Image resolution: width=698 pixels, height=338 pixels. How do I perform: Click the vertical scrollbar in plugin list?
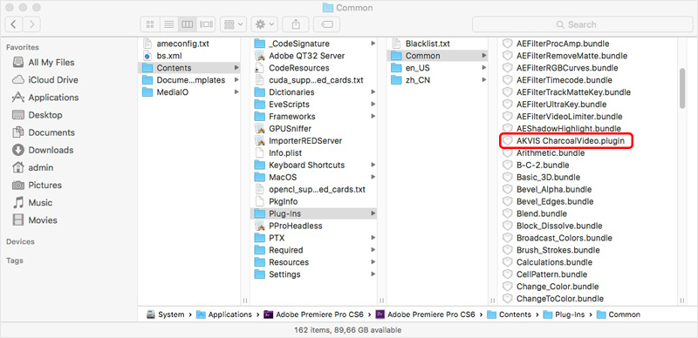682,88
